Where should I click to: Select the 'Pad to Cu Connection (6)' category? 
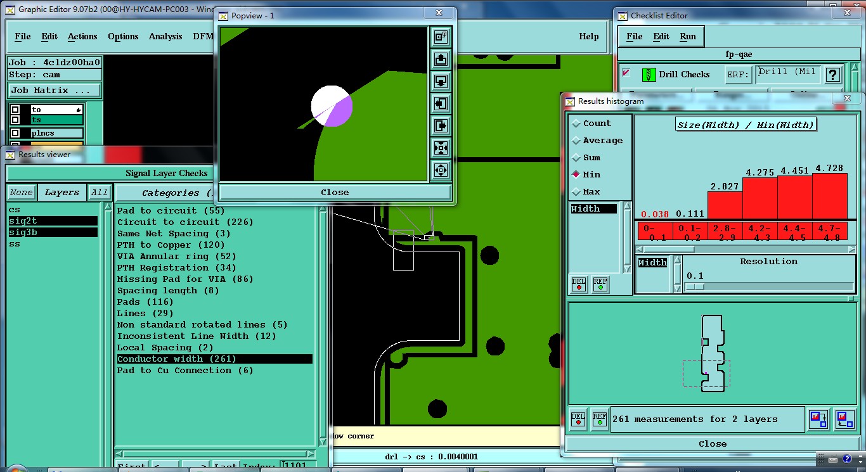click(x=214, y=370)
